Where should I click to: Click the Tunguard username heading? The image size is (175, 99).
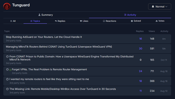point(21,5)
